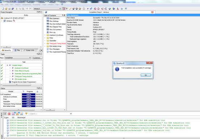
Task: Click the Start Analysis & Synthesis icon
Action: tap(91, 9)
